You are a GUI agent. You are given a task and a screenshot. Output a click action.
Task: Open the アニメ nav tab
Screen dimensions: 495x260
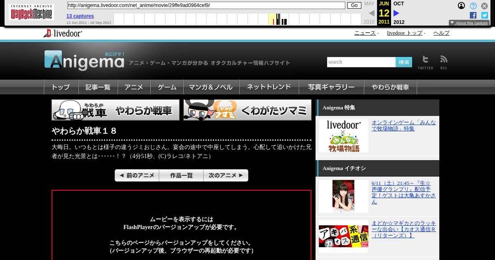(134, 87)
